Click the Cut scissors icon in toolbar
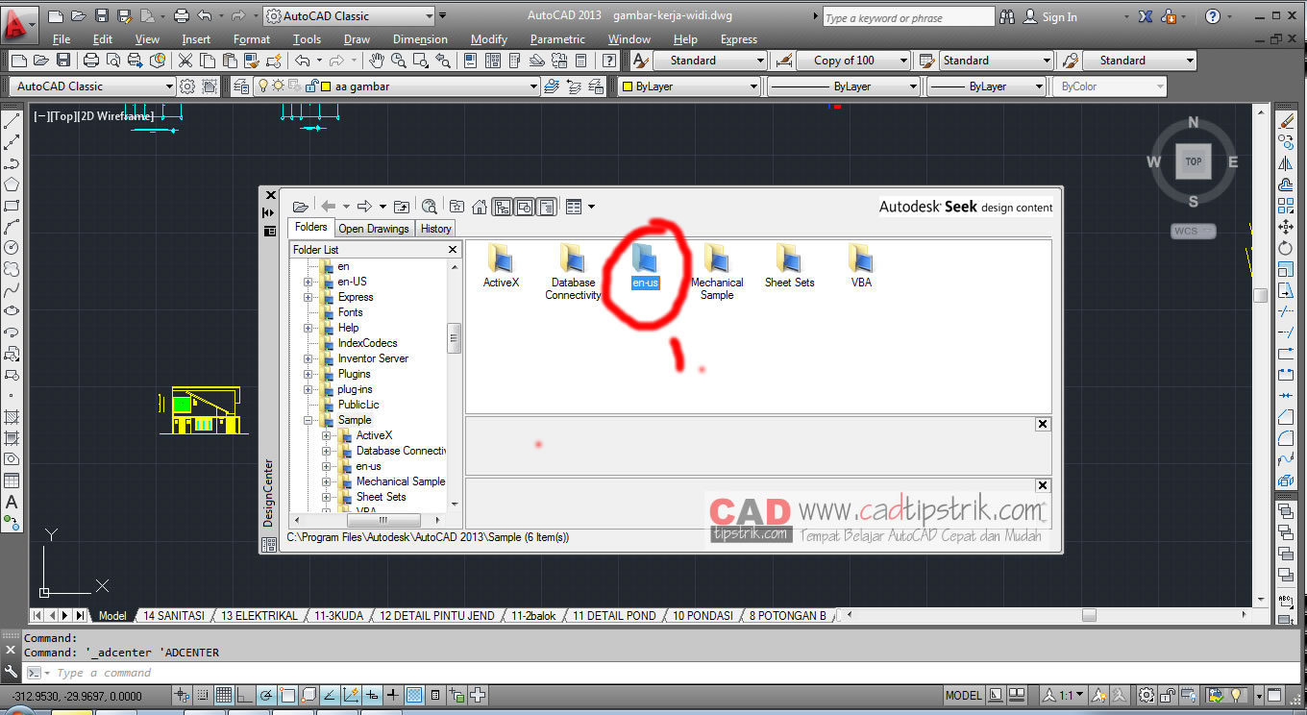This screenshot has height=715, width=1307. [x=185, y=61]
